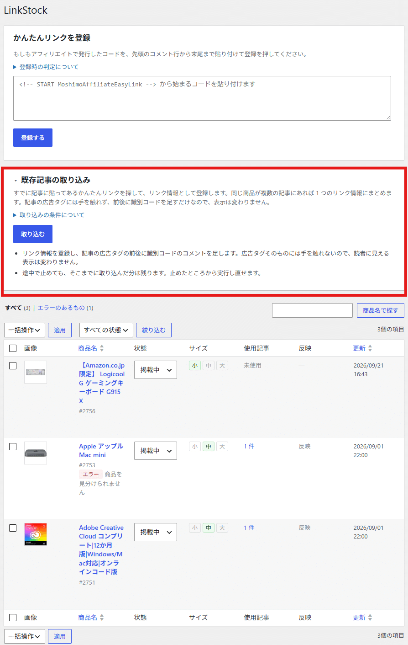Screen dimensions: 408x645
Task: Apply the bottom bulk action with 適用
Action: coord(60,636)
